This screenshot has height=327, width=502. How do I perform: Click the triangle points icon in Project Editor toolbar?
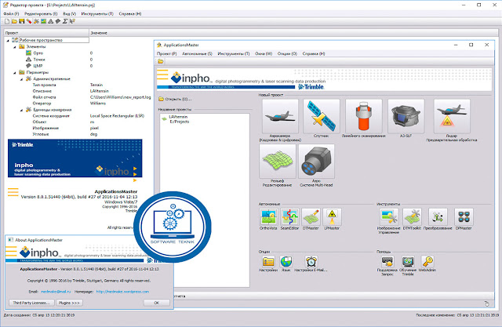pyautogui.click(x=50, y=21)
